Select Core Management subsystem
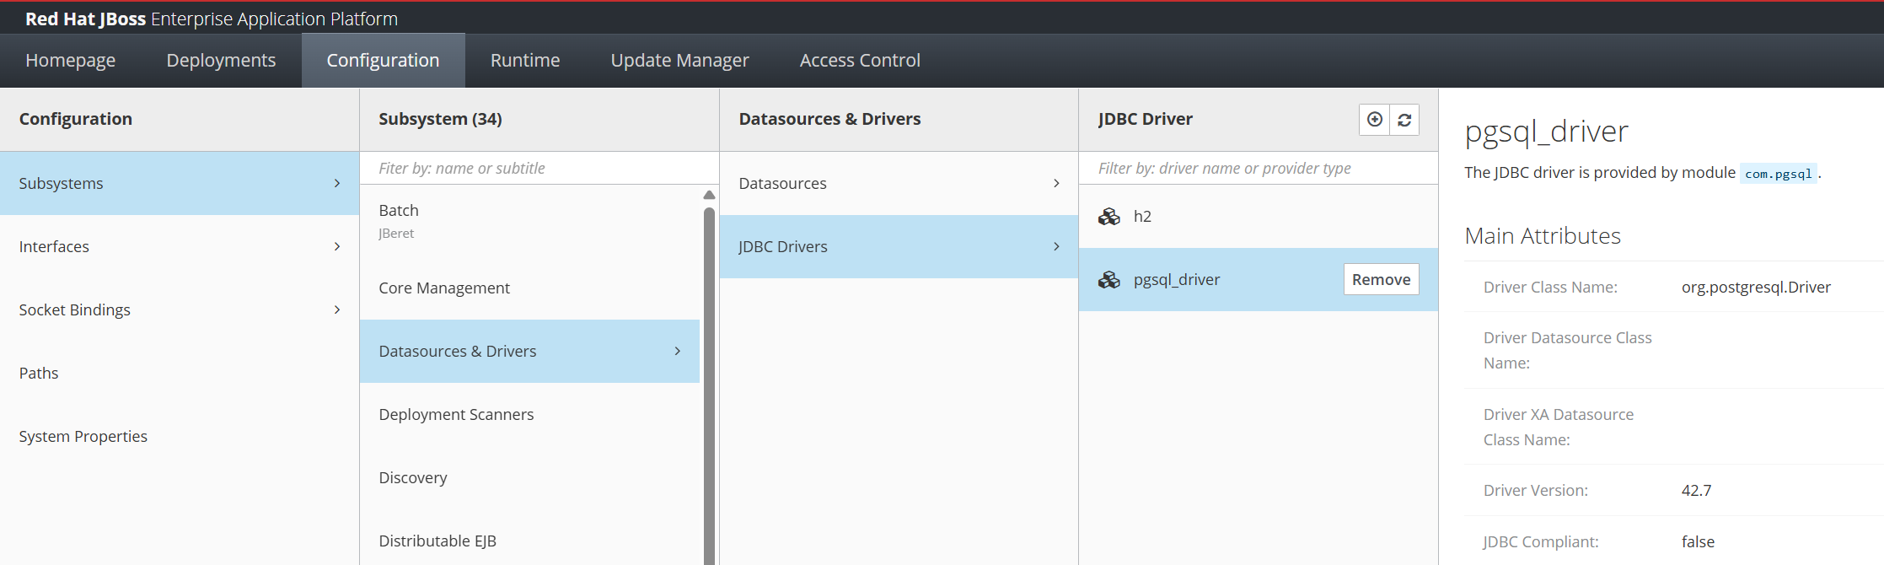This screenshot has height=565, width=1884. click(x=530, y=288)
